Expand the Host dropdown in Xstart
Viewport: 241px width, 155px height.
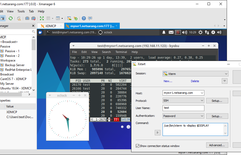(x=202, y=93)
